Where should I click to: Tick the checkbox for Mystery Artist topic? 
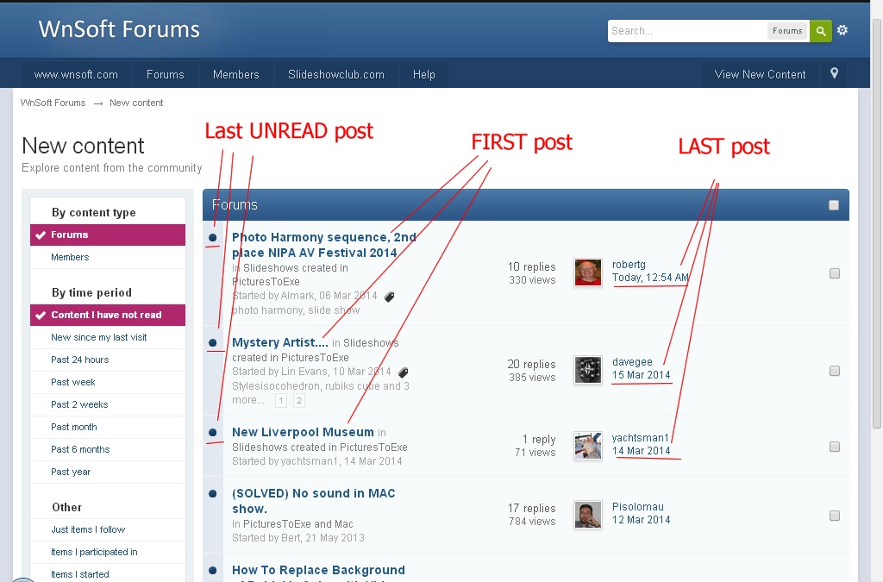tap(834, 371)
